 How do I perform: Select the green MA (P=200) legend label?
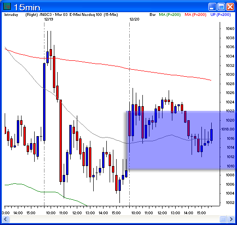click(x=170, y=15)
